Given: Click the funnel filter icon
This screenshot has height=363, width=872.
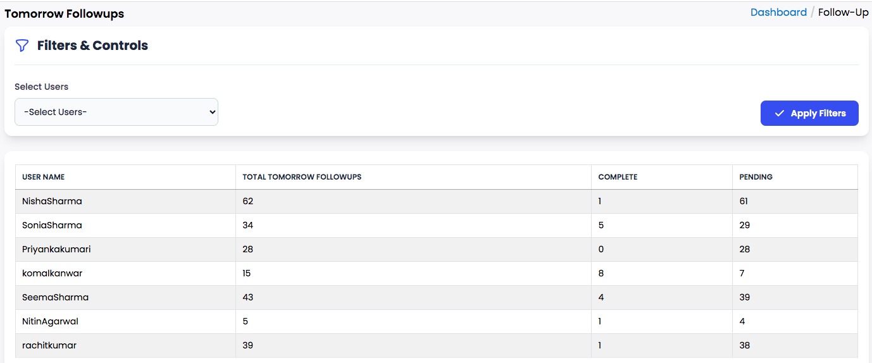Looking at the screenshot, I should click(x=22, y=46).
